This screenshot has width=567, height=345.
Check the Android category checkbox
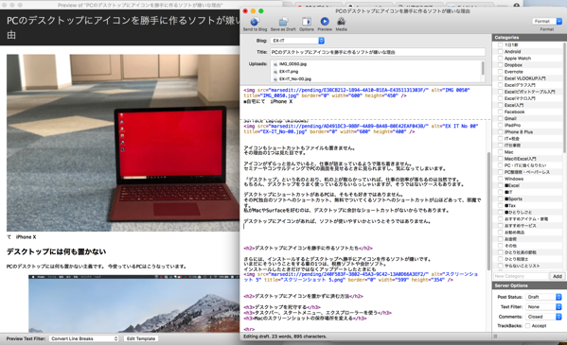coord(500,52)
